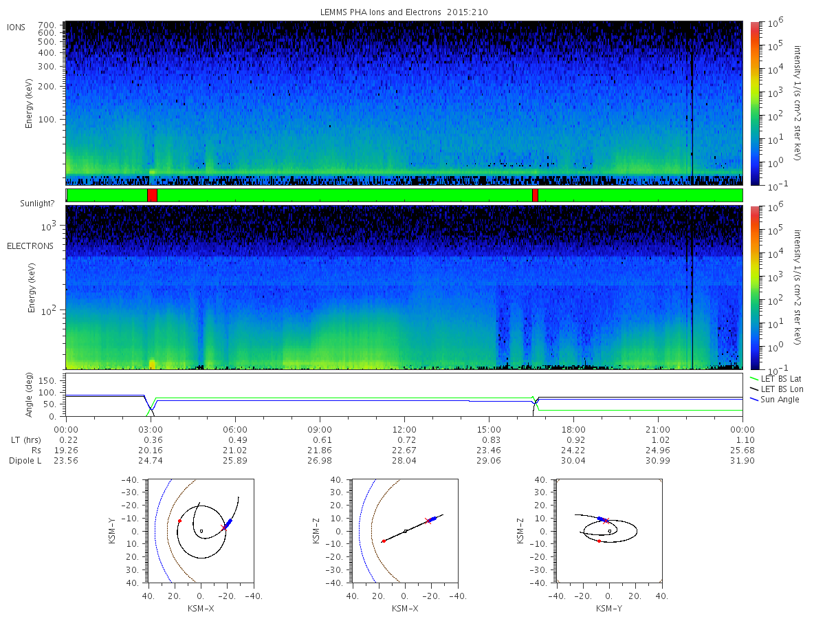This screenshot has height=619, width=825.
Task: Select the "ELECTRONS" panel label
Action: coord(30,246)
